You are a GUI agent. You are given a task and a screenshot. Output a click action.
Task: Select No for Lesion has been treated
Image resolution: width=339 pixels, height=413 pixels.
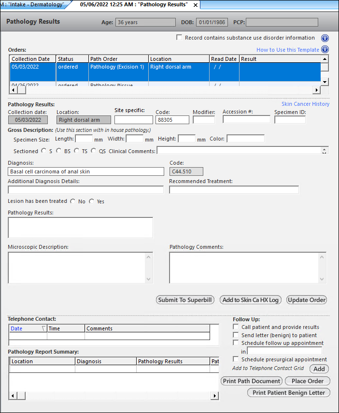tap(73, 201)
